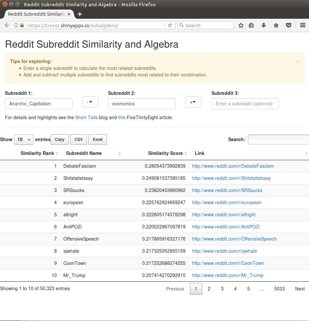Viewport: 309px width, 321px height.
Task: Open the AntiPOZi reddit link
Action: point(226,227)
